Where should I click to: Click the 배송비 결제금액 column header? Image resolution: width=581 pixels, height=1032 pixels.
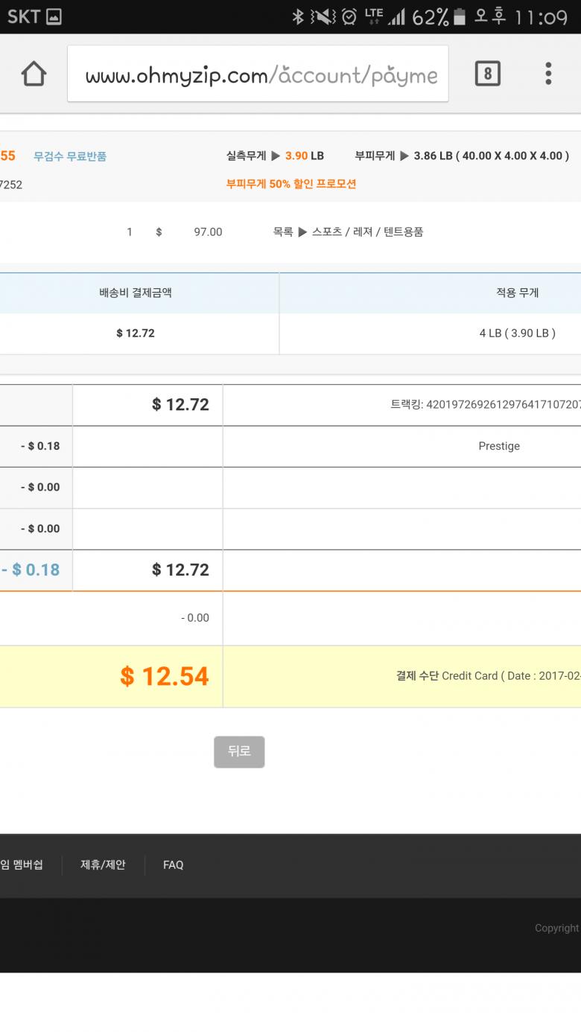136,293
